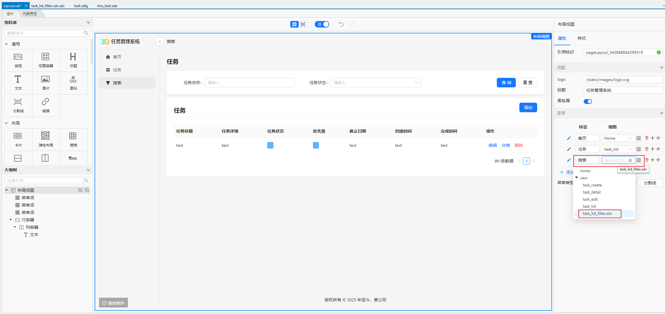665x314 pixels.
Task: Click the 搜索组件 search box
Action: click(x=44, y=33)
